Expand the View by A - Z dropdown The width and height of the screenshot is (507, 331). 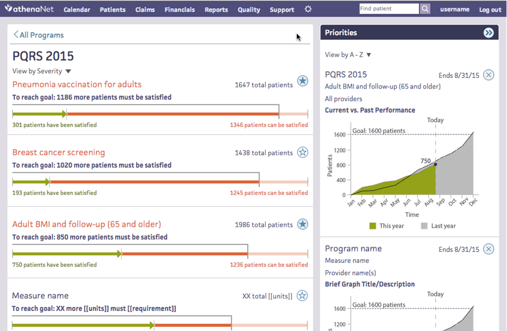[x=348, y=54]
